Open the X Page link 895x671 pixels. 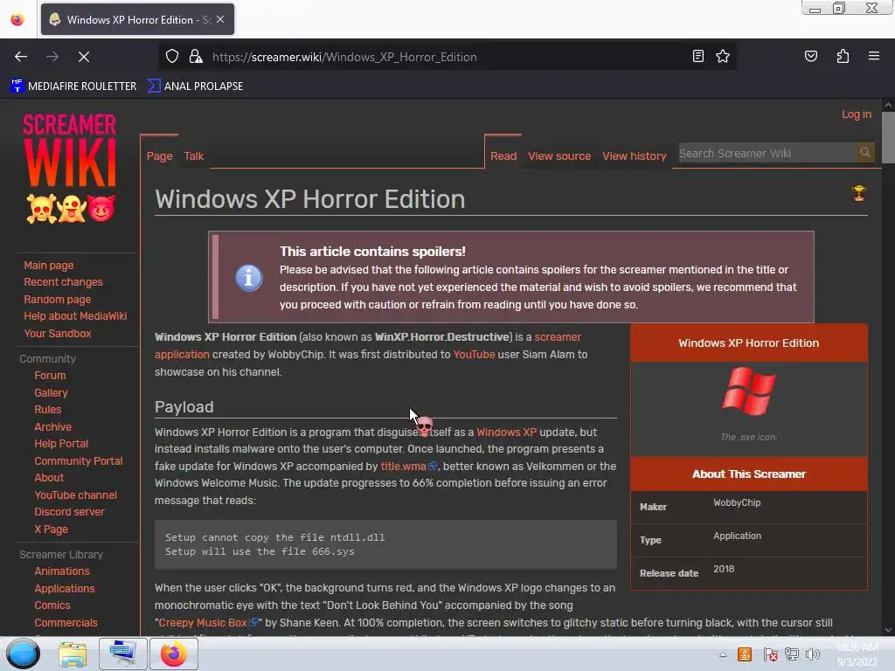[x=52, y=529]
